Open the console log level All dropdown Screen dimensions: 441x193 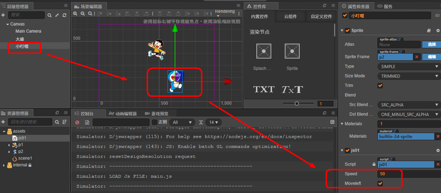click(x=182, y=122)
